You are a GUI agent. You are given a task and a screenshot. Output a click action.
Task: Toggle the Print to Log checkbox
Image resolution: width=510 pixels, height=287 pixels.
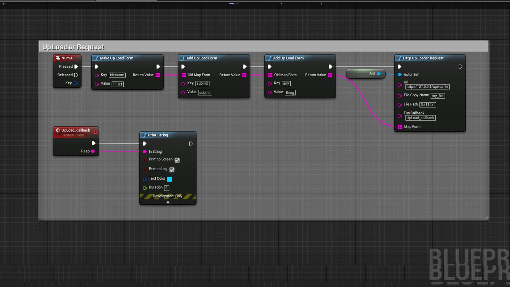[172, 170]
